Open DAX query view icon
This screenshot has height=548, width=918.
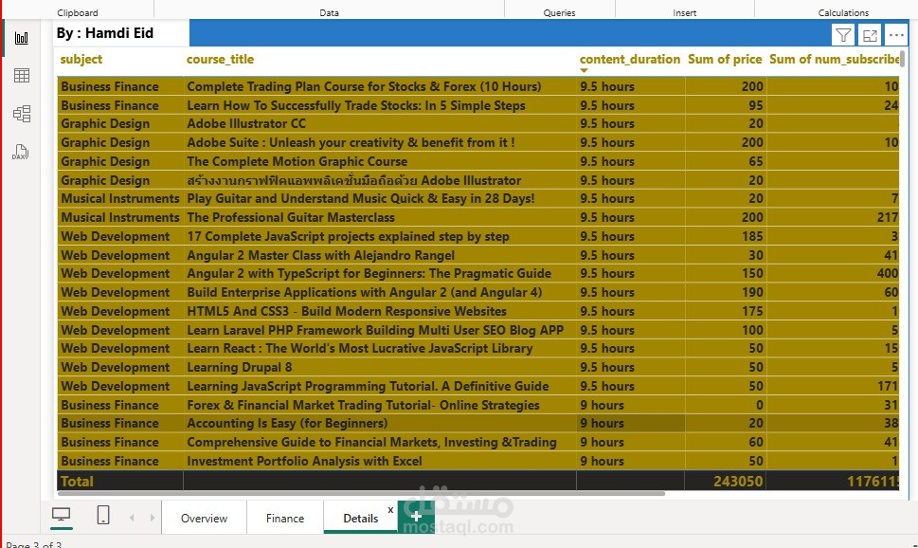[x=21, y=152]
